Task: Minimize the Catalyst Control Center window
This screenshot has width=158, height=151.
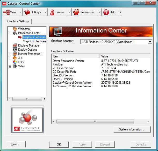Action: pos(135,3)
